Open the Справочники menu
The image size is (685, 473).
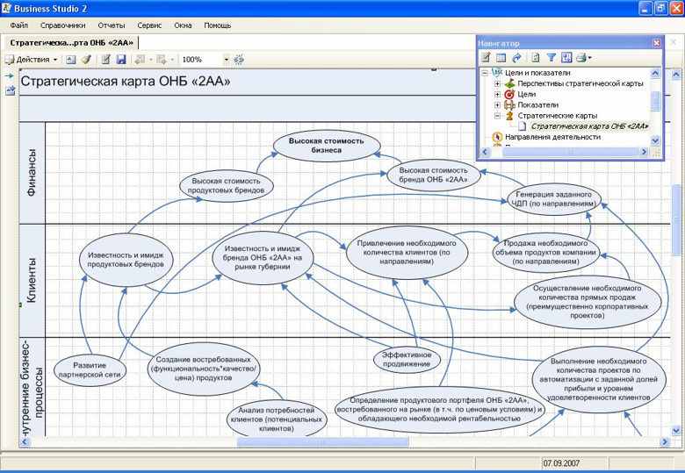[63, 25]
